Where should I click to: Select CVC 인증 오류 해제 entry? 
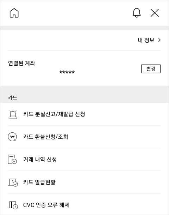tap(84, 205)
